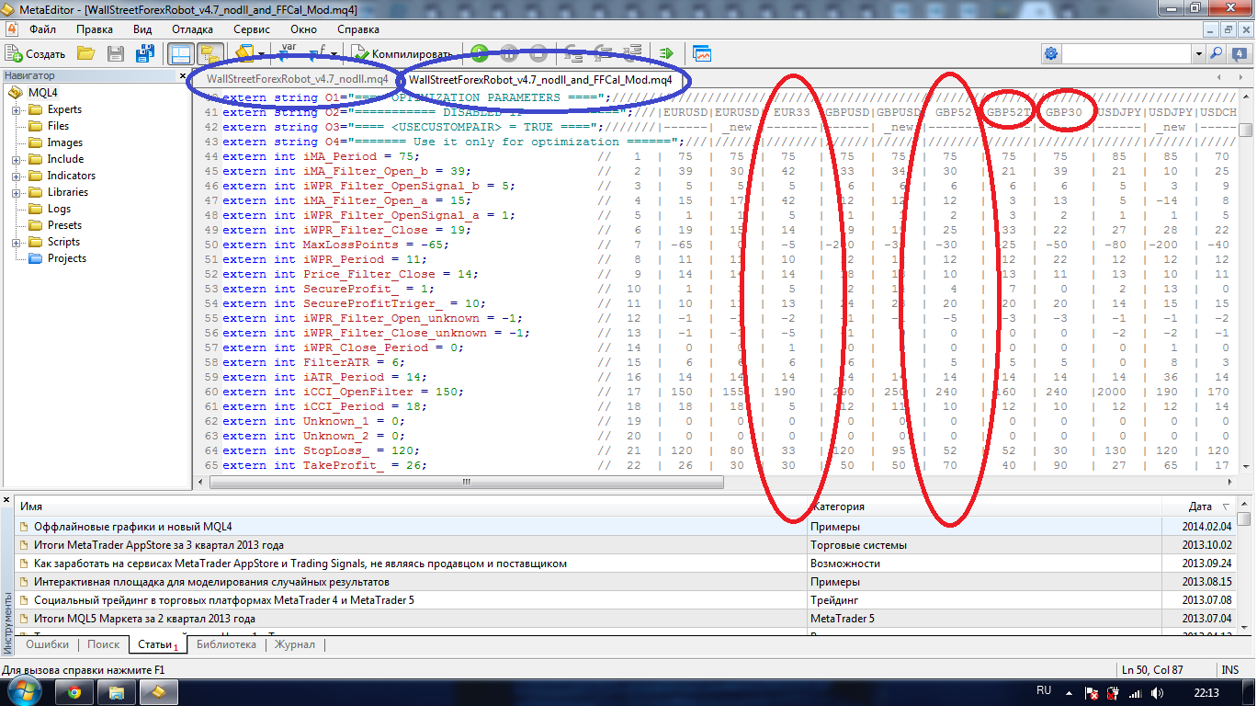Open the Сервис menu
Image resolution: width=1257 pixels, height=706 pixels.
(x=252, y=29)
